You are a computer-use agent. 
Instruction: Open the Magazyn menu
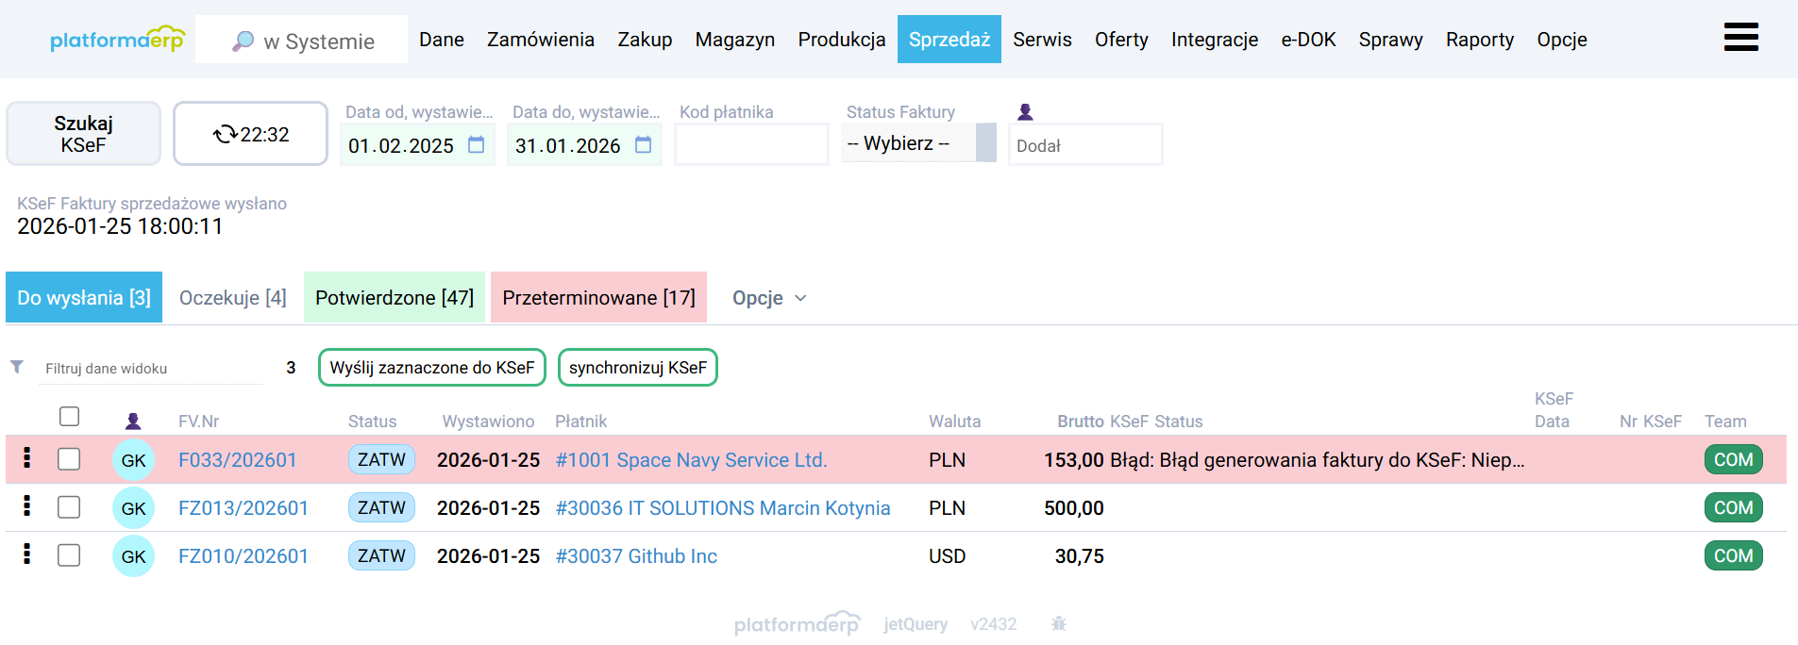(x=734, y=40)
